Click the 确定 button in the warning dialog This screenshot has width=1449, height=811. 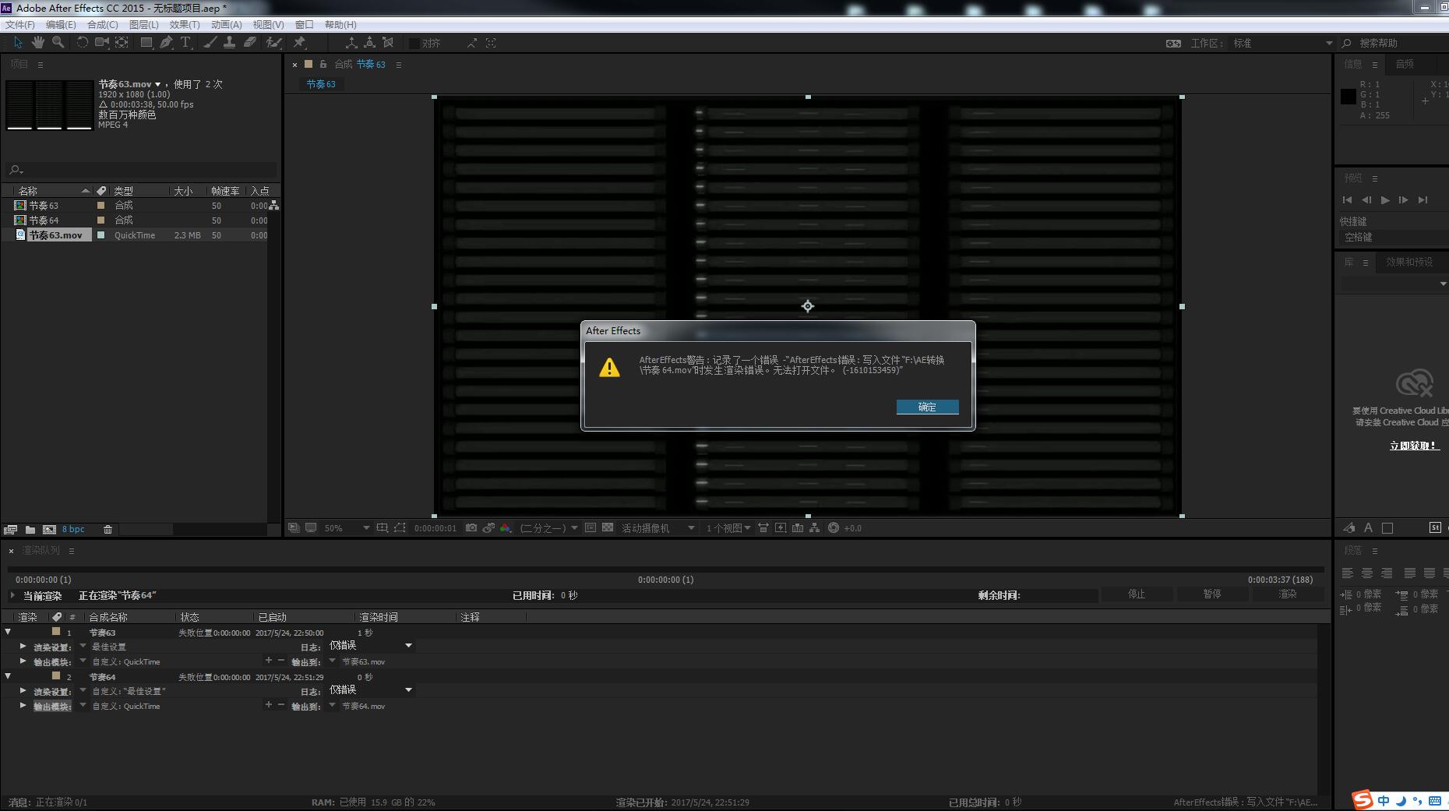tap(927, 407)
